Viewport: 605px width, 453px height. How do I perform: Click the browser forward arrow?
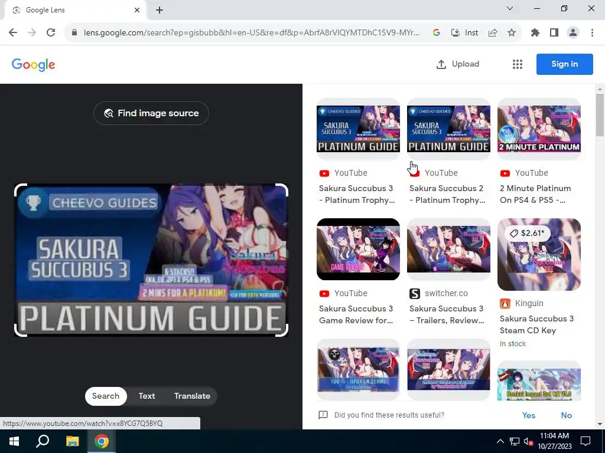point(32,33)
